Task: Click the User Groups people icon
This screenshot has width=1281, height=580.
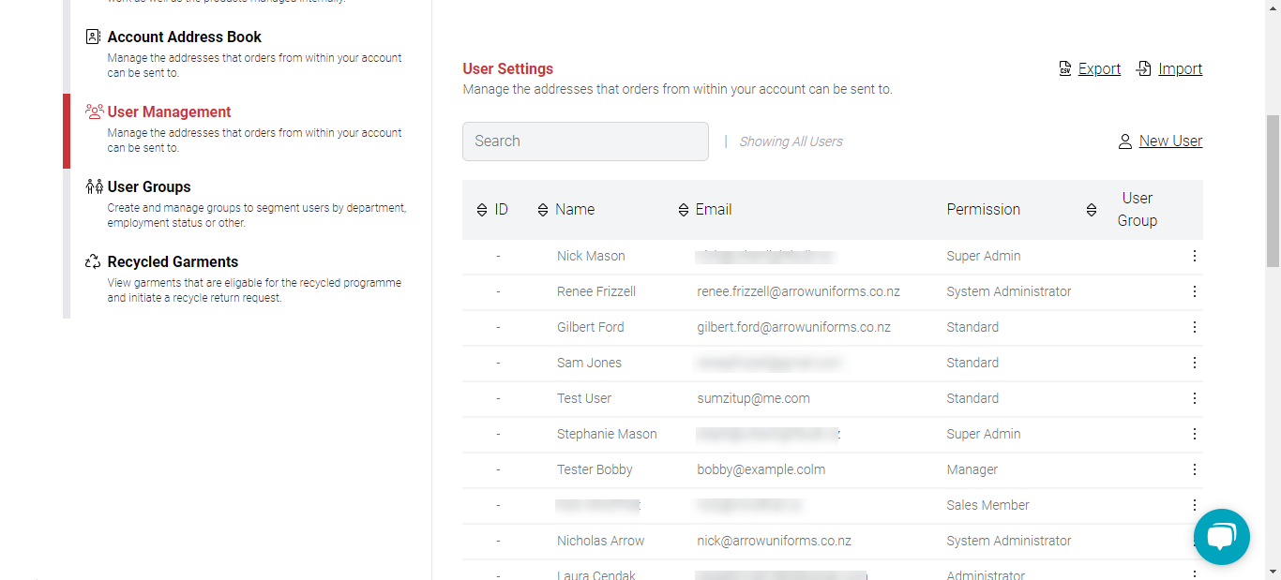Action: click(x=94, y=186)
